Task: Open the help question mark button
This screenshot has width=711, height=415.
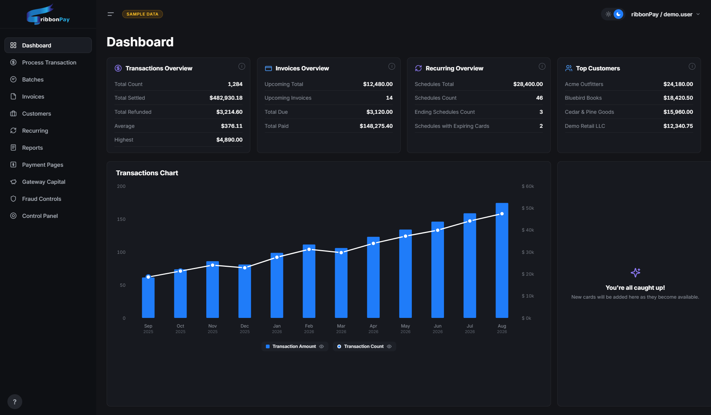Action: [15, 402]
